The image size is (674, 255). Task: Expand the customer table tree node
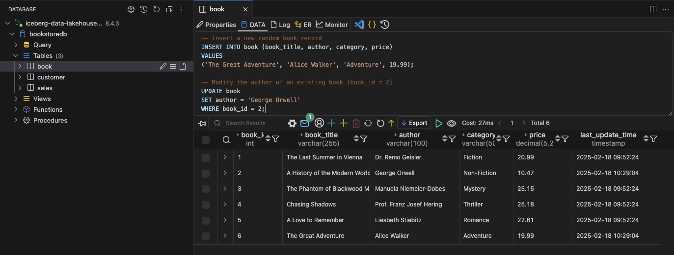point(20,77)
